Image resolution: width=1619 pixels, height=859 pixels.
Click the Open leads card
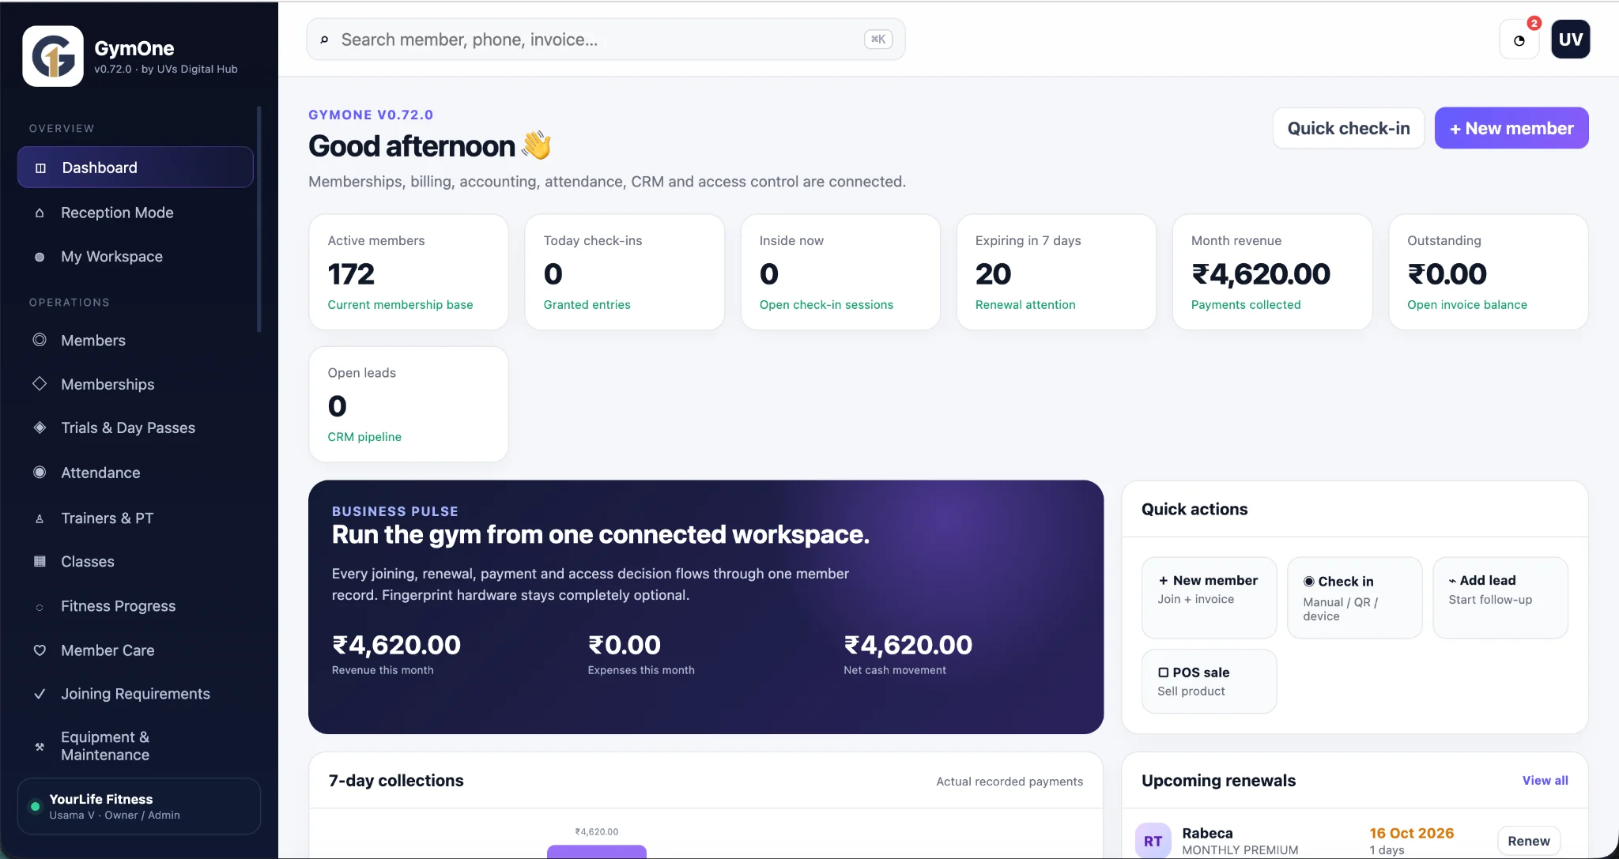coord(409,404)
